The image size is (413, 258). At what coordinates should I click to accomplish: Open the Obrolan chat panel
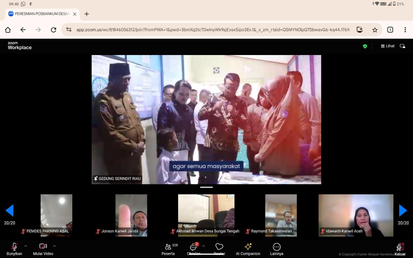(x=193, y=249)
